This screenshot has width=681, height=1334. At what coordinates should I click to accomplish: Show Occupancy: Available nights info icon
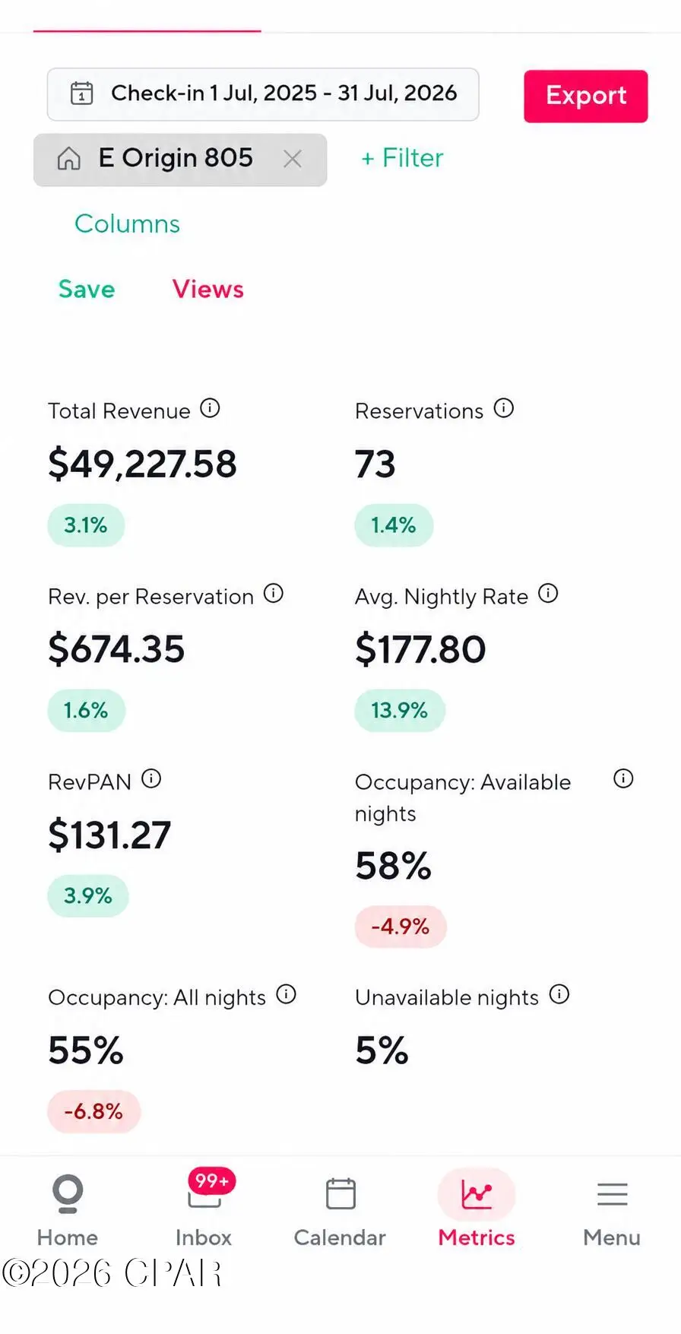tap(623, 778)
